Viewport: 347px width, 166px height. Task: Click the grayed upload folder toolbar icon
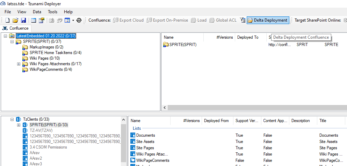(51, 20)
